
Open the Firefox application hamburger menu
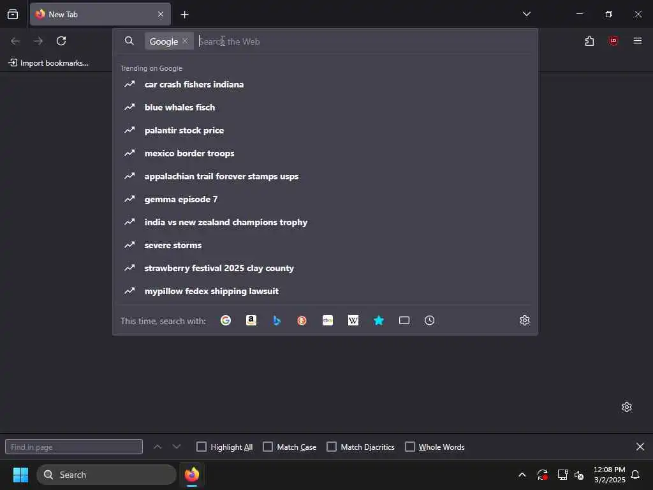click(638, 41)
